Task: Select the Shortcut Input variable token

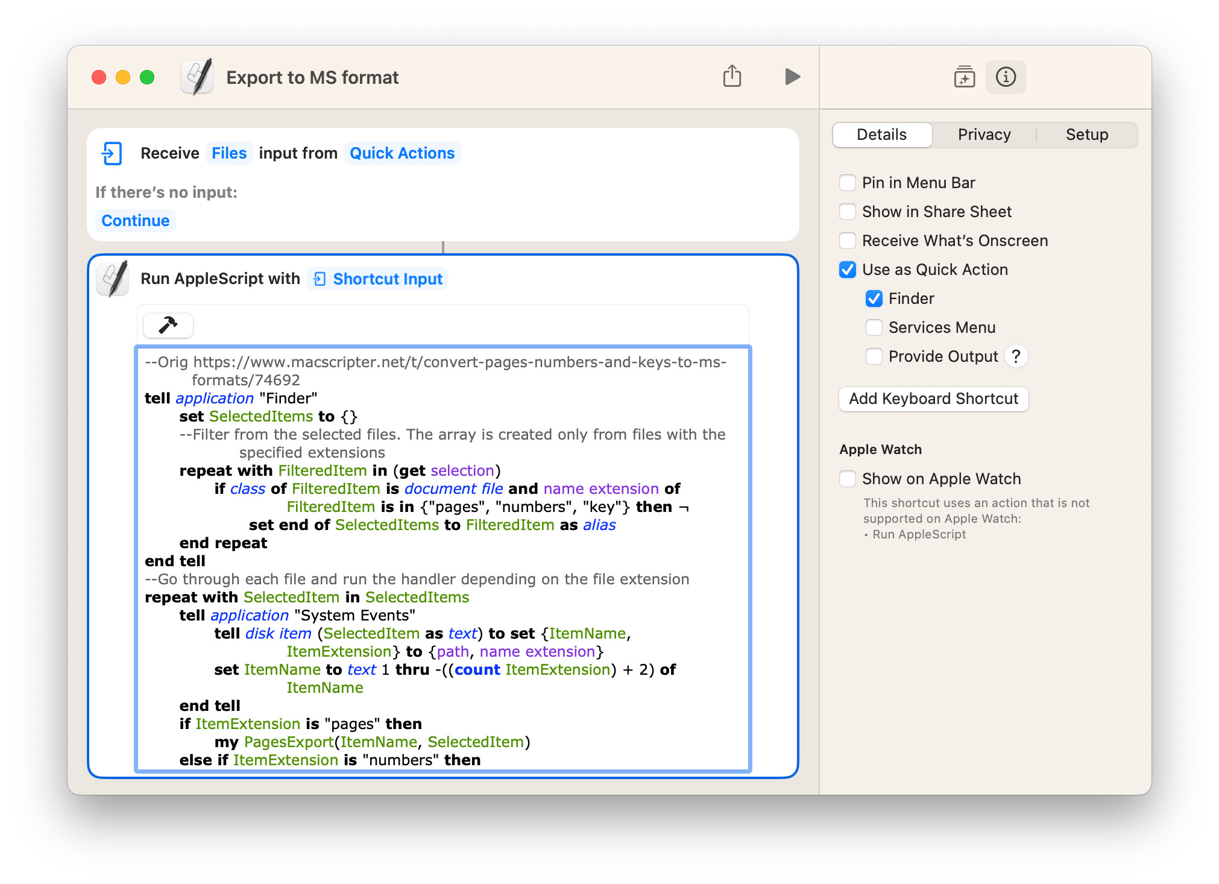Action: tap(378, 279)
